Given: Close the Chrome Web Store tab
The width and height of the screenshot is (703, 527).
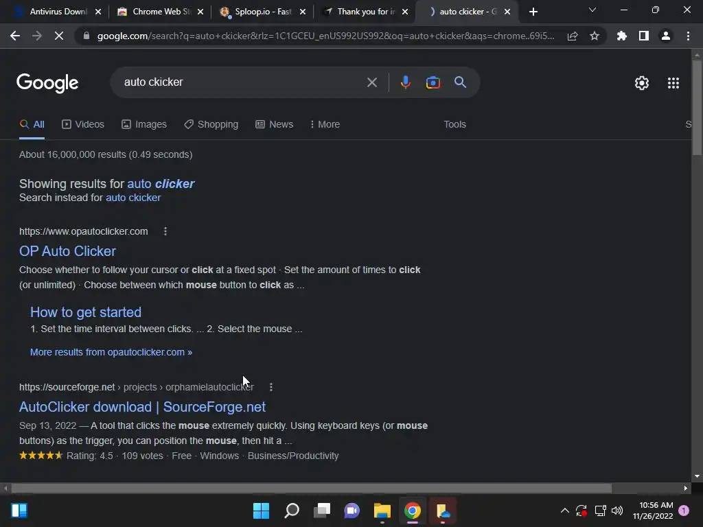Looking at the screenshot, I should point(200,12).
